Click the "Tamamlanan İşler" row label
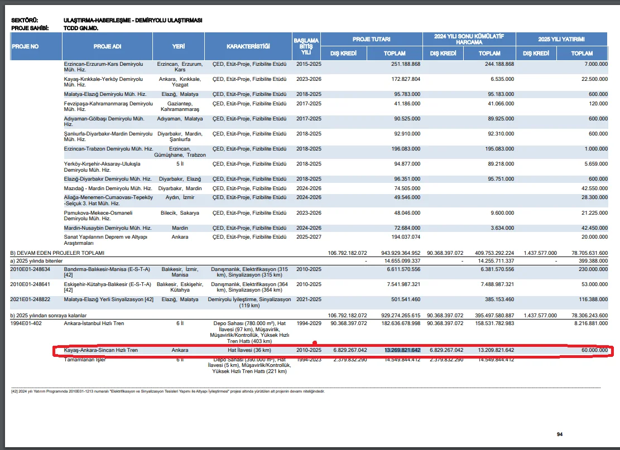Viewport: 620px width, 450px height. (85, 360)
